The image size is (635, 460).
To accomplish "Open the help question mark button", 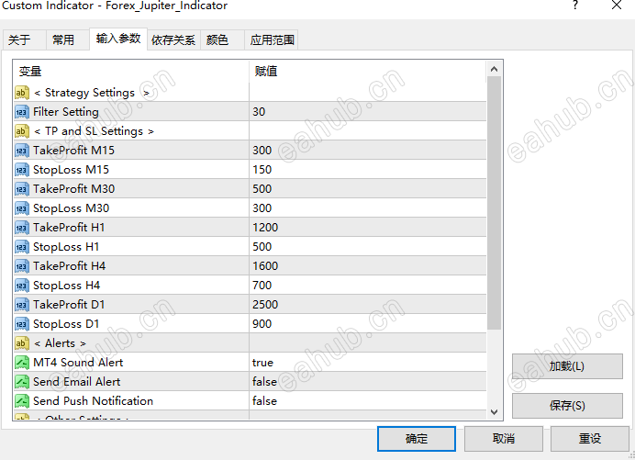I will click(x=575, y=6).
